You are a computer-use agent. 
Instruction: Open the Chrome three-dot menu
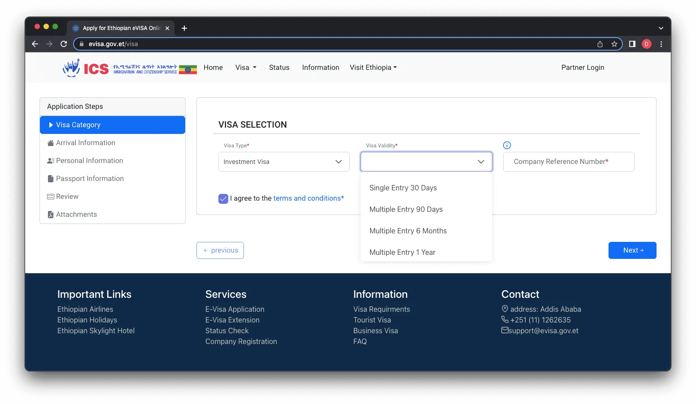tap(661, 44)
